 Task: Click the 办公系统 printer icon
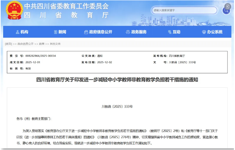pyautogui.click(x=204, y=32)
